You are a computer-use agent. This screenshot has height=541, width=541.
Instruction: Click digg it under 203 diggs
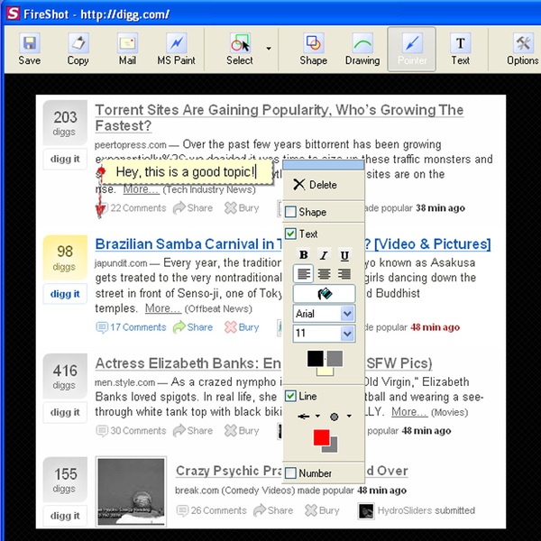click(x=65, y=159)
